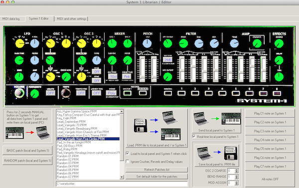
Task: Click Play C4 note on System 1
Action: (x=270, y=140)
